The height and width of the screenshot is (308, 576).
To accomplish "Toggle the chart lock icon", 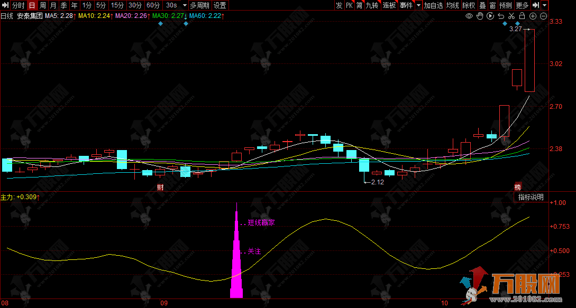I will 522,16.
